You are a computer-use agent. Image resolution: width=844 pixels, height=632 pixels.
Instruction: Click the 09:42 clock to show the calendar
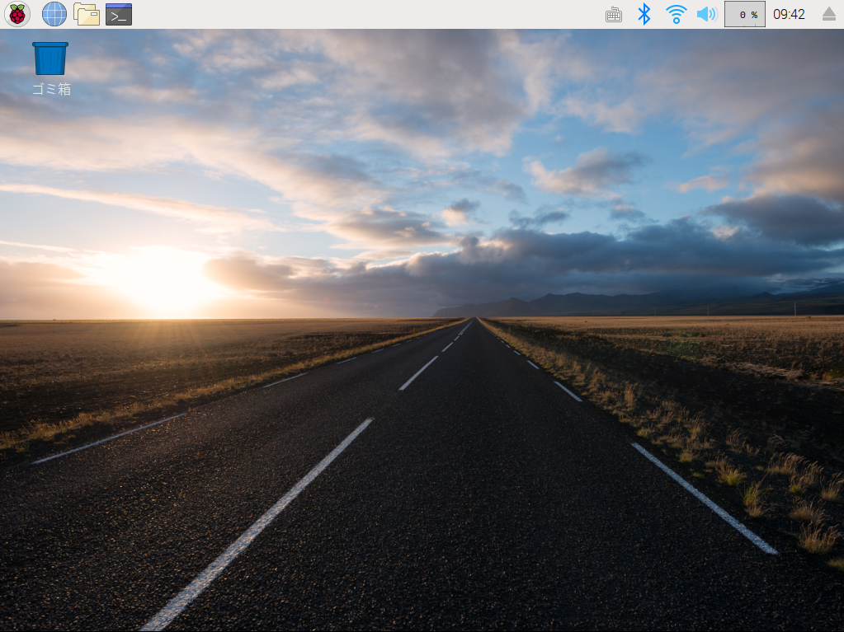click(x=789, y=14)
